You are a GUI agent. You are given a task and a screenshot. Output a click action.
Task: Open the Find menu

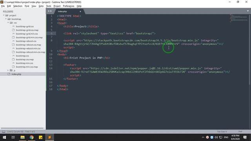[27, 6]
